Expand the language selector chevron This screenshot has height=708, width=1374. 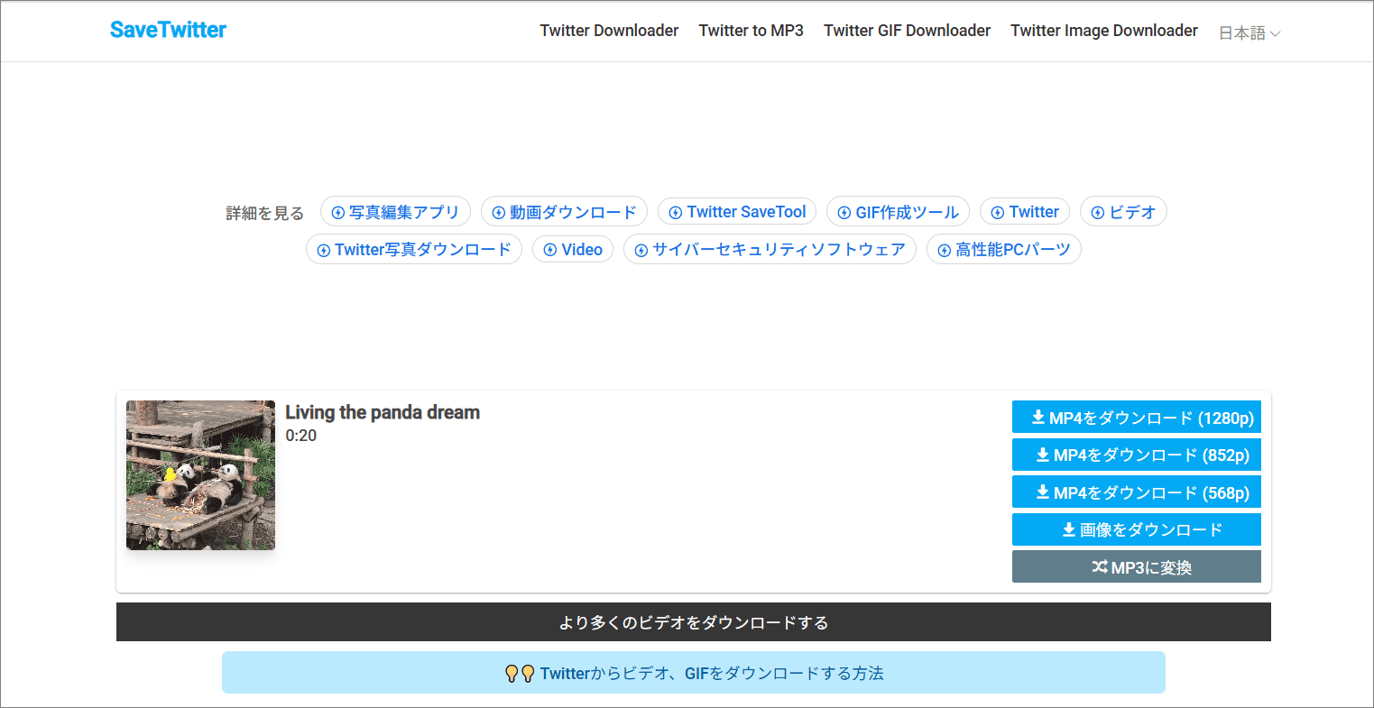tap(1277, 32)
